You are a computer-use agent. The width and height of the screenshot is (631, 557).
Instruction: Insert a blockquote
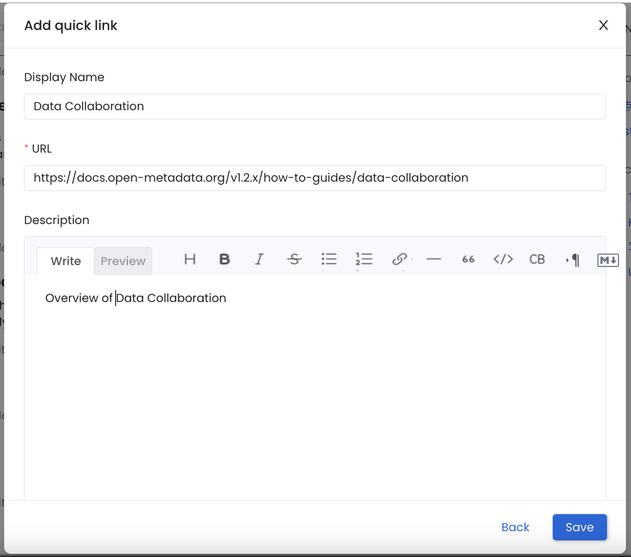click(x=468, y=260)
